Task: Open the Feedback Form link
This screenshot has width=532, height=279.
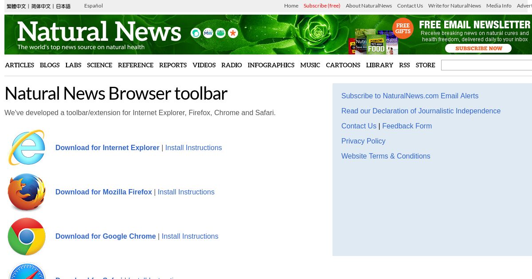Action: (x=407, y=126)
